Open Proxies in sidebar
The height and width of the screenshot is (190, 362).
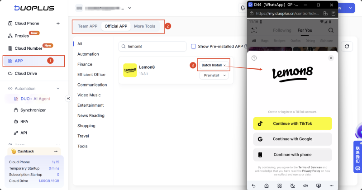pyautogui.click(x=21, y=36)
